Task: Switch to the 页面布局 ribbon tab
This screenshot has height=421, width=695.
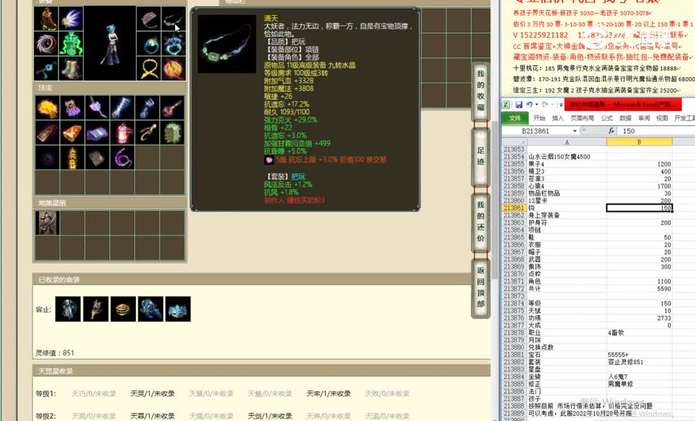Action: point(582,118)
